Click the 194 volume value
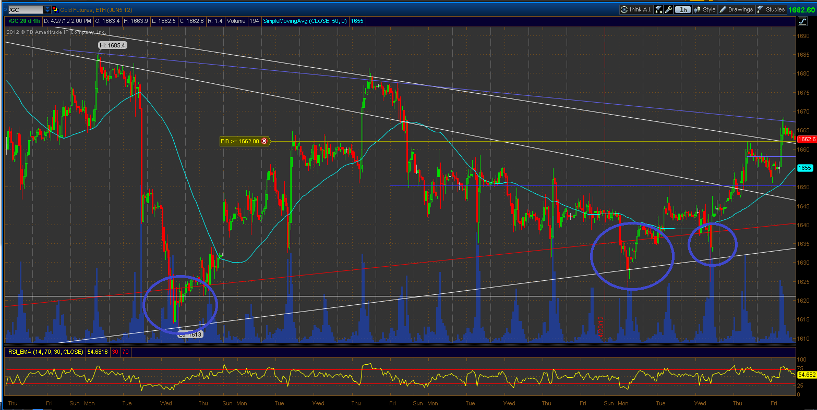This screenshot has height=410, width=817. (x=254, y=21)
